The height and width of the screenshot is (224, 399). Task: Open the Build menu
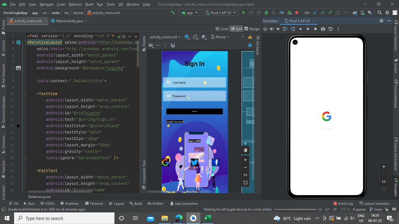pyautogui.click(x=89, y=4)
